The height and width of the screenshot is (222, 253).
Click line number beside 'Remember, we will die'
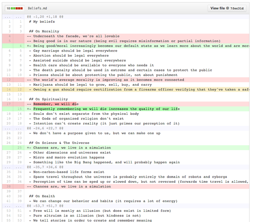click(9, 104)
